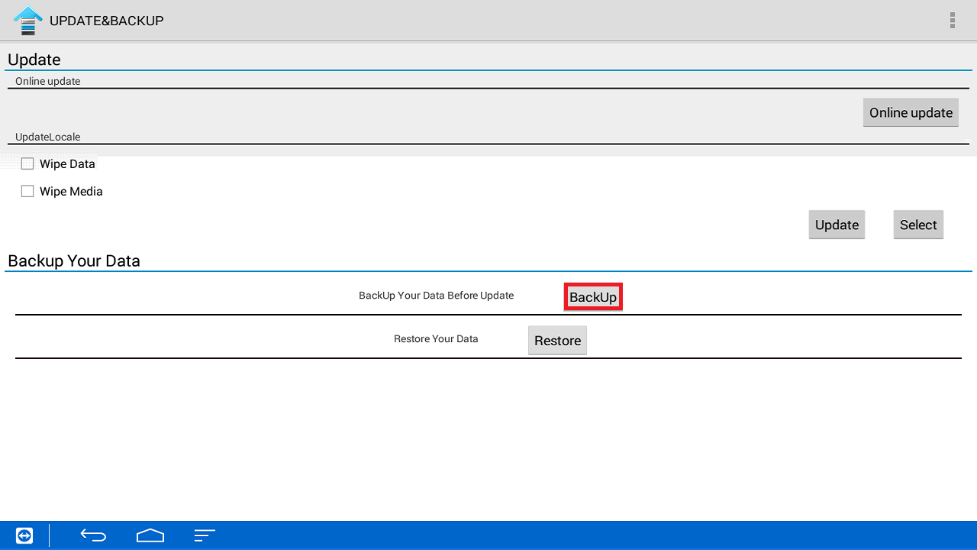Tap the Restore Your Data text
977x550 pixels.
point(436,339)
